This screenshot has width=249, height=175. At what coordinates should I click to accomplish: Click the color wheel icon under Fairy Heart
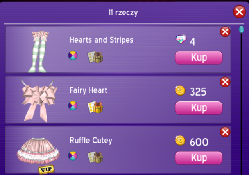(73, 106)
